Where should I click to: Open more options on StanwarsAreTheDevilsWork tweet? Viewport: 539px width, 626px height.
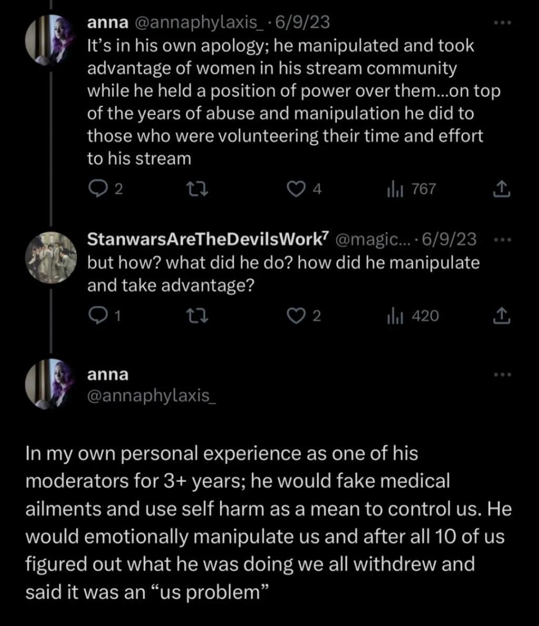pyautogui.click(x=502, y=240)
